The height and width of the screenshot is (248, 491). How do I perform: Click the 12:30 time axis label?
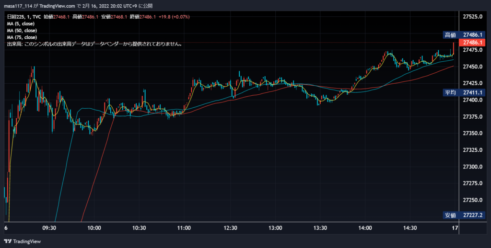(x=231, y=228)
